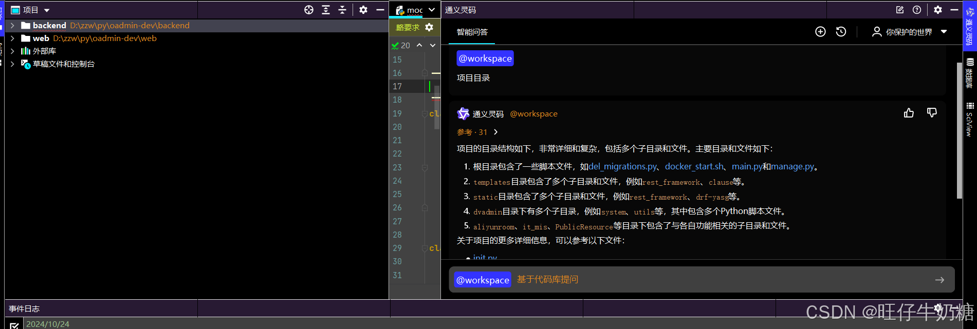Open the 事件日志 panel tab

click(24, 308)
